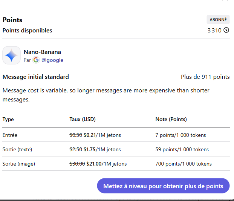
Task: Click the 'Taux (USD)' column header
Action: (83, 119)
